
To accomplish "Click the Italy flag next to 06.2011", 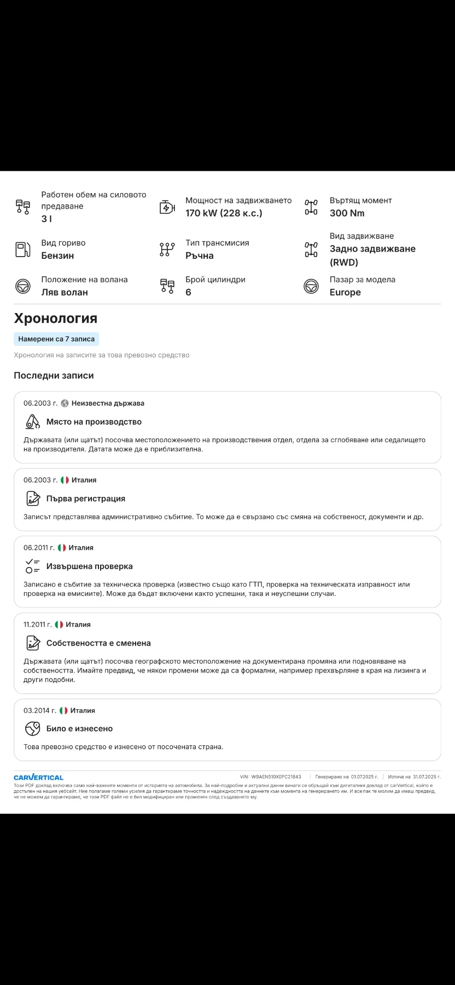I will (x=62, y=548).
